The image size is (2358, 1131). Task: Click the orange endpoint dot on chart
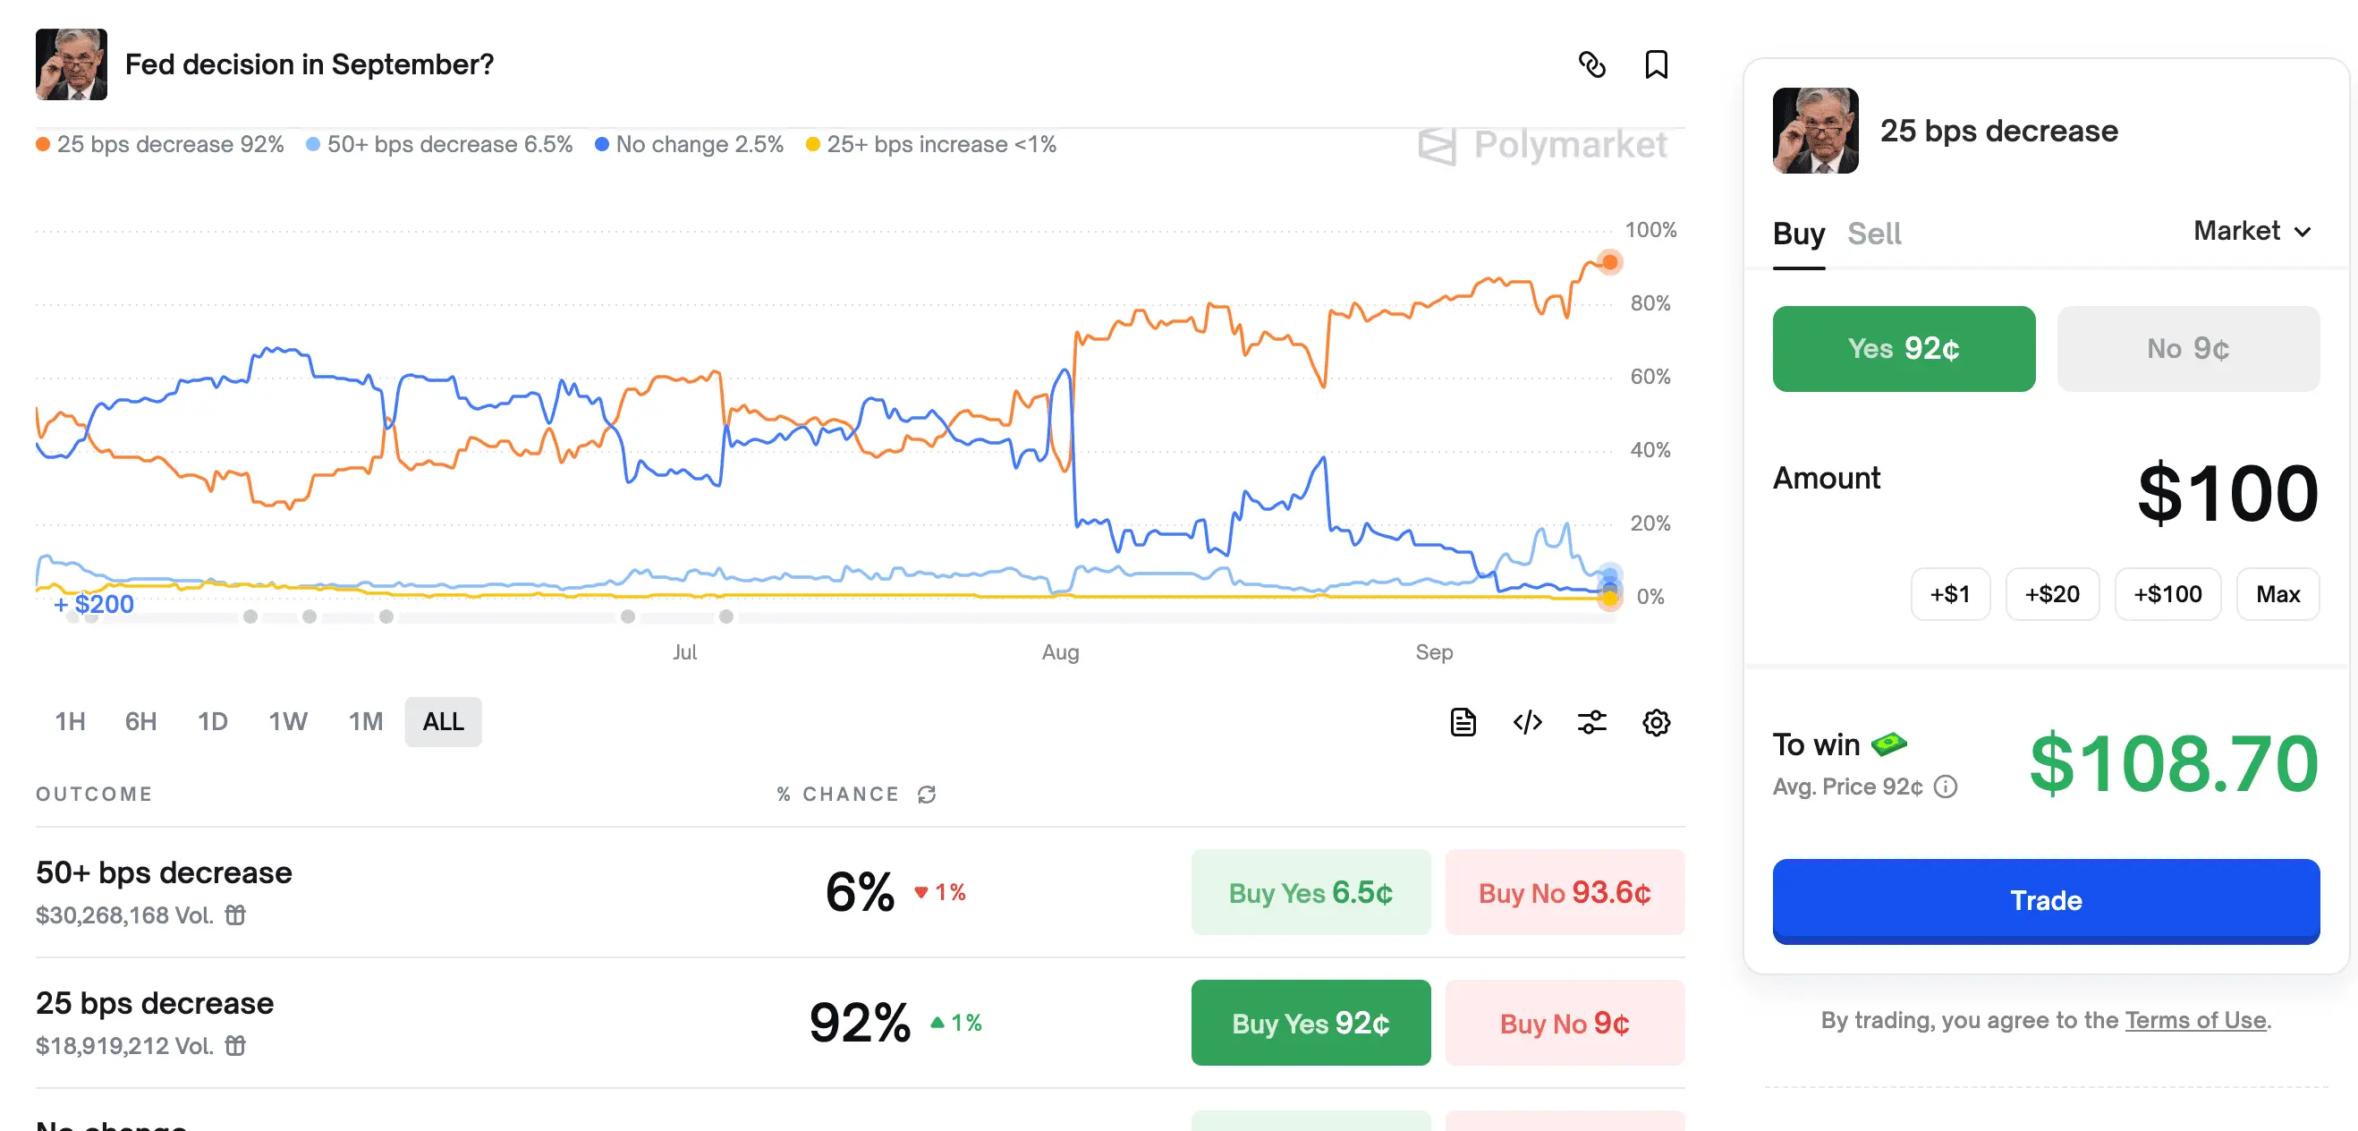[1609, 263]
